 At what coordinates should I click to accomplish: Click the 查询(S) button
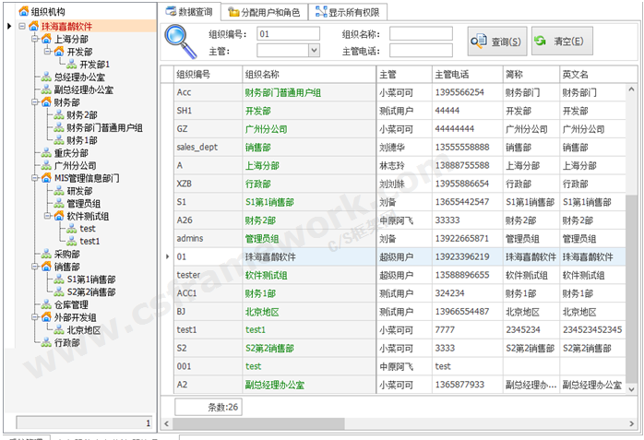[x=497, y=42]
